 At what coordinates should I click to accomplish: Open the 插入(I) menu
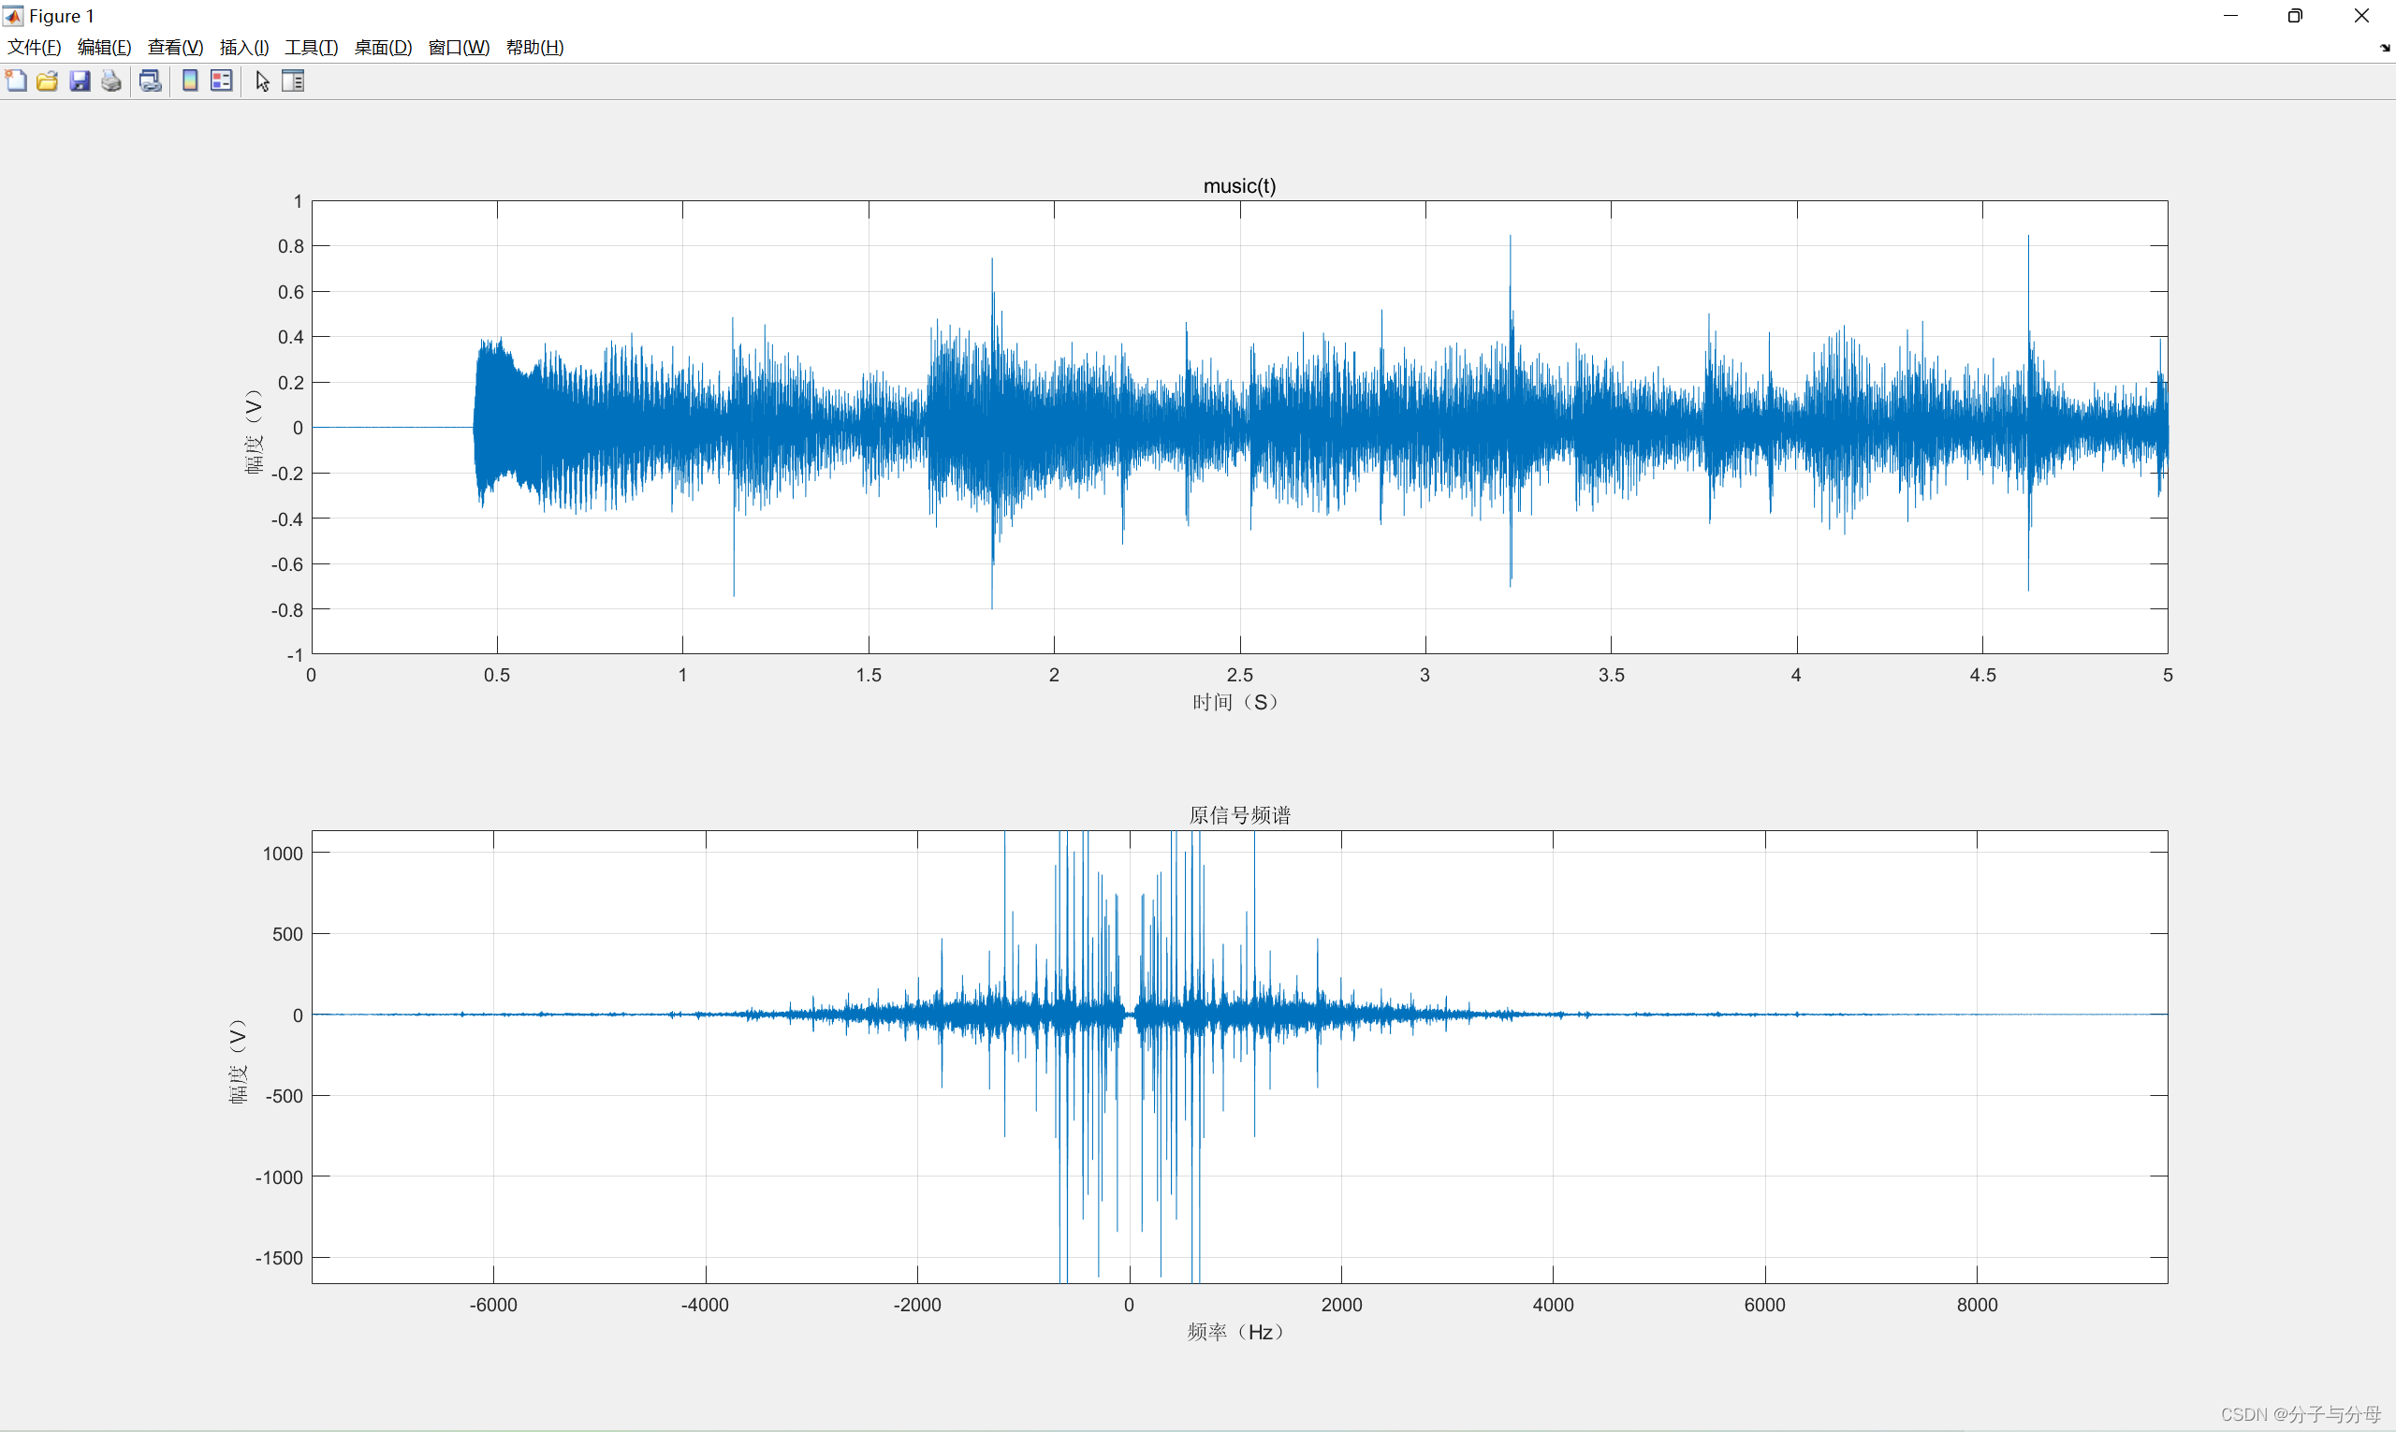pyautogui.click(x=244, y=48)
